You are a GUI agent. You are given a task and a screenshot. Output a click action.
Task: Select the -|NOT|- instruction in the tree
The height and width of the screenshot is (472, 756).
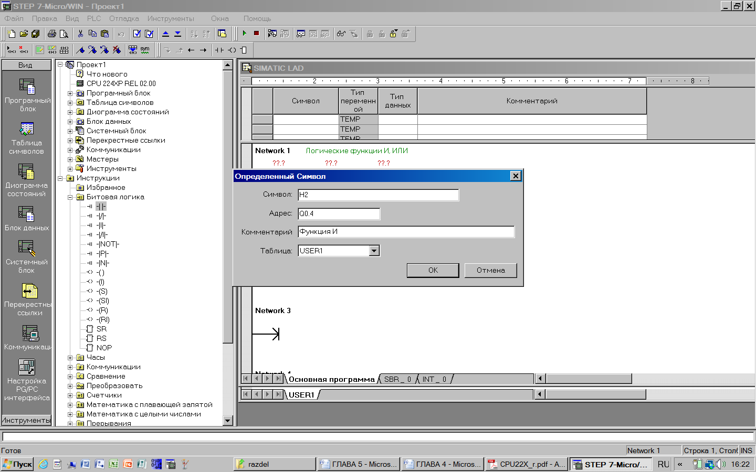click(108, 244)
